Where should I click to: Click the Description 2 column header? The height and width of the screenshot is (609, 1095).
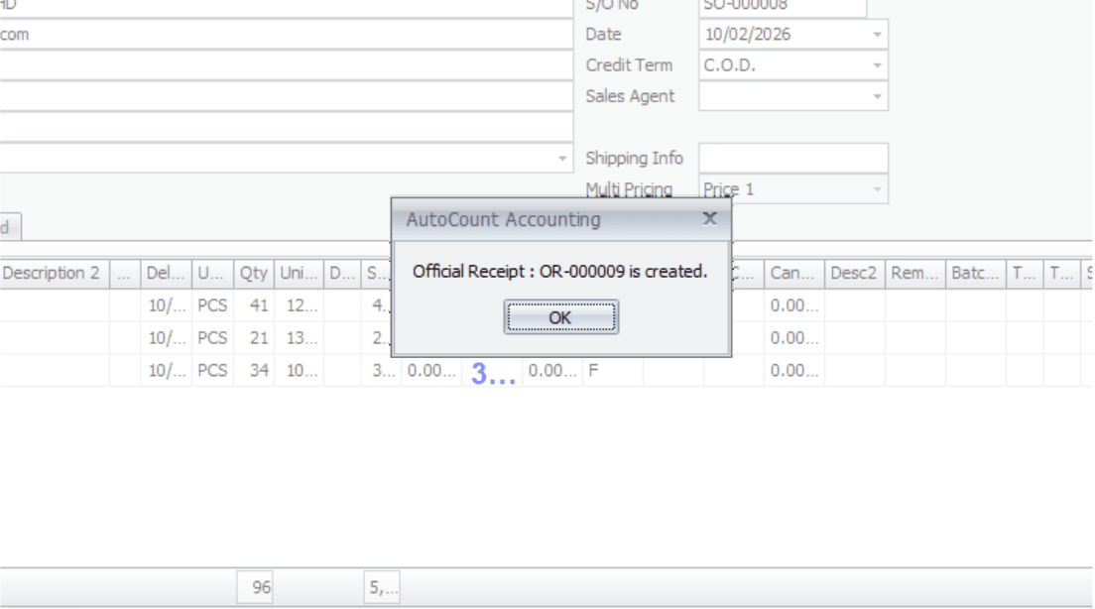point(51,273)
